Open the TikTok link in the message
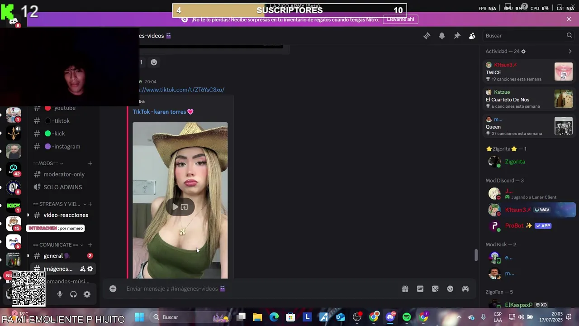 [182, 90]
